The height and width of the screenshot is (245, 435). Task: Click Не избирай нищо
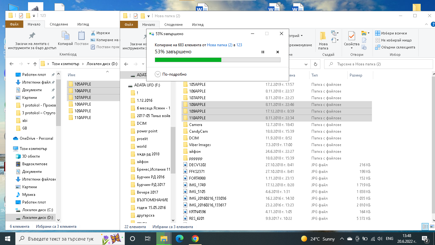pyautogui.click(x=393, y=40)
